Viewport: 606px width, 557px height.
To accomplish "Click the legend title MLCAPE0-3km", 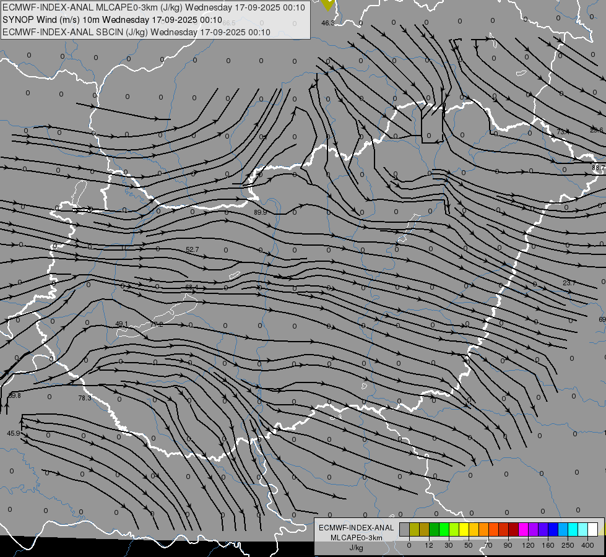I will coord(356,538).
